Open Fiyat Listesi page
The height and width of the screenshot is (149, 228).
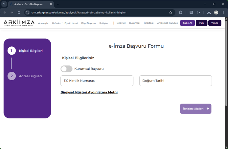point(71,23)
